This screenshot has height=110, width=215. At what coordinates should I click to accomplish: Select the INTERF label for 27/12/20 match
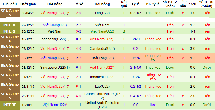point(10,25)
